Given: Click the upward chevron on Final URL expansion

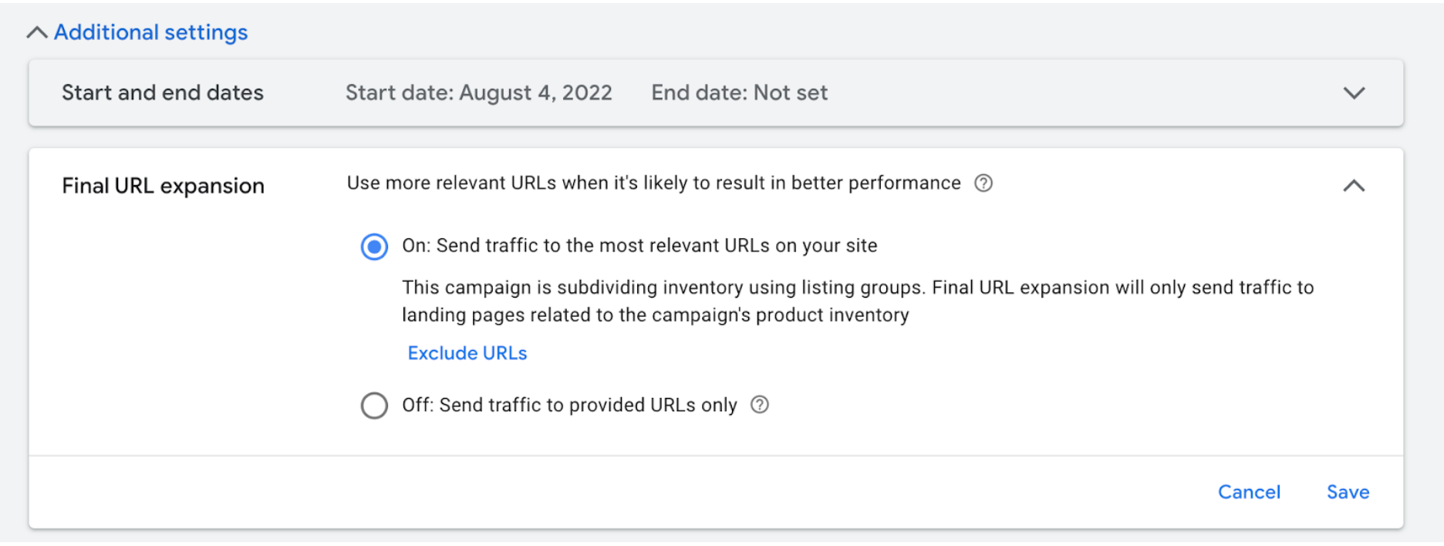Looking at the screenshot, I should (x=1355, y=185).
